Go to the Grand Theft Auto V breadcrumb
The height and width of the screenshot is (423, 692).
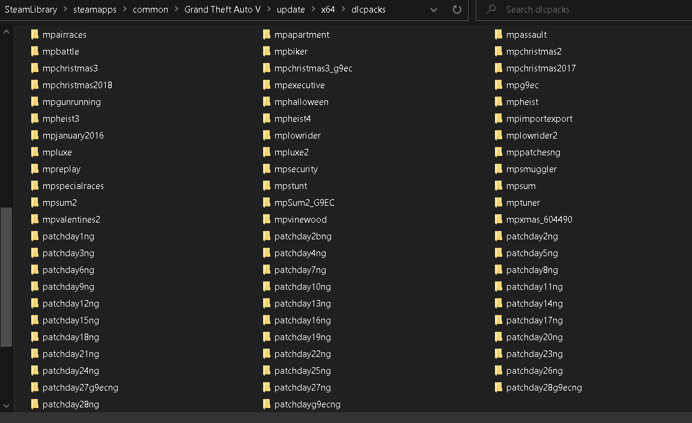tap(222, 9)
